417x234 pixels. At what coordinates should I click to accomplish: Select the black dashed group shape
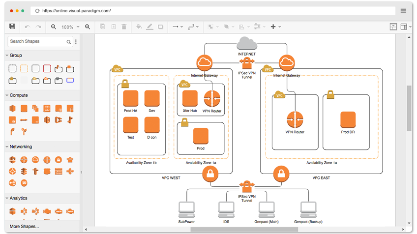click(x=12, y=69)
